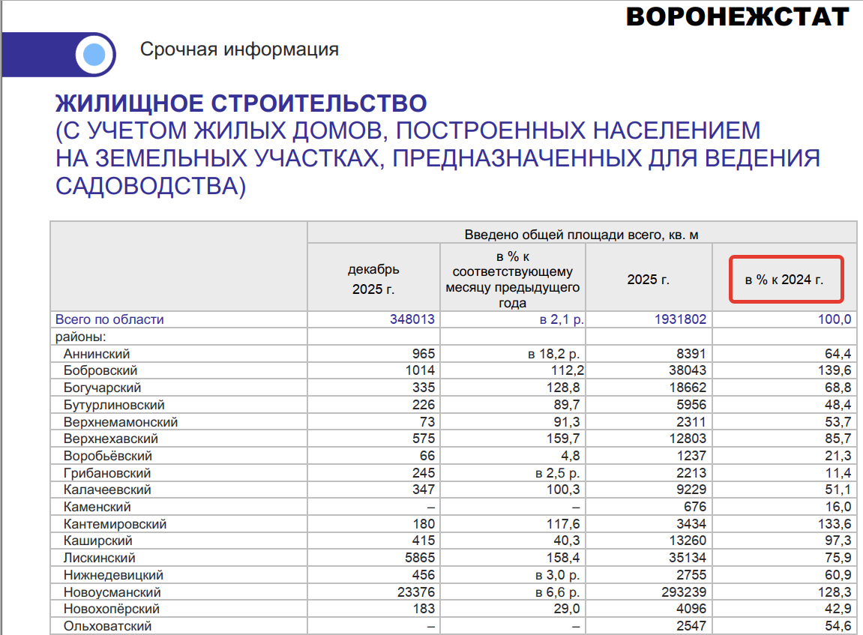The image size is (863, 635).
Task: Click Бобровский's 139,6 percent value
Action: pyautogui.click(x=836, y=371)
